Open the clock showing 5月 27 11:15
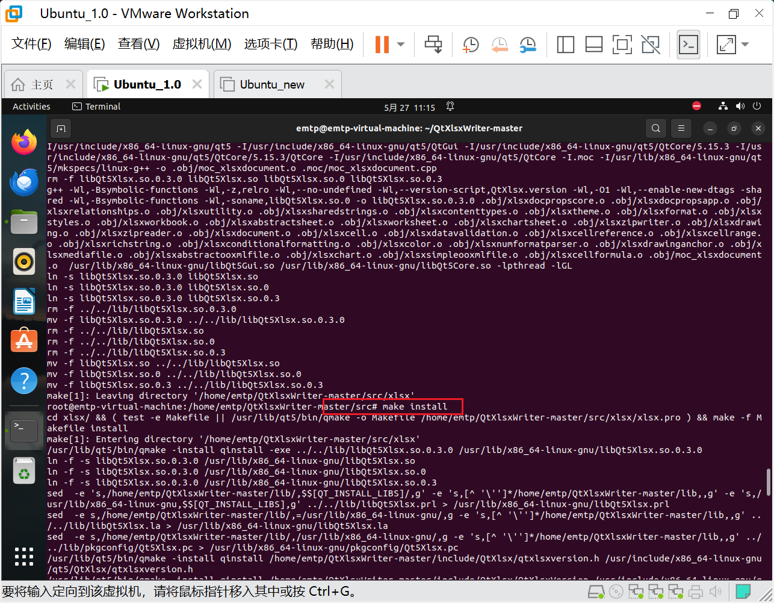 (409, 107)
